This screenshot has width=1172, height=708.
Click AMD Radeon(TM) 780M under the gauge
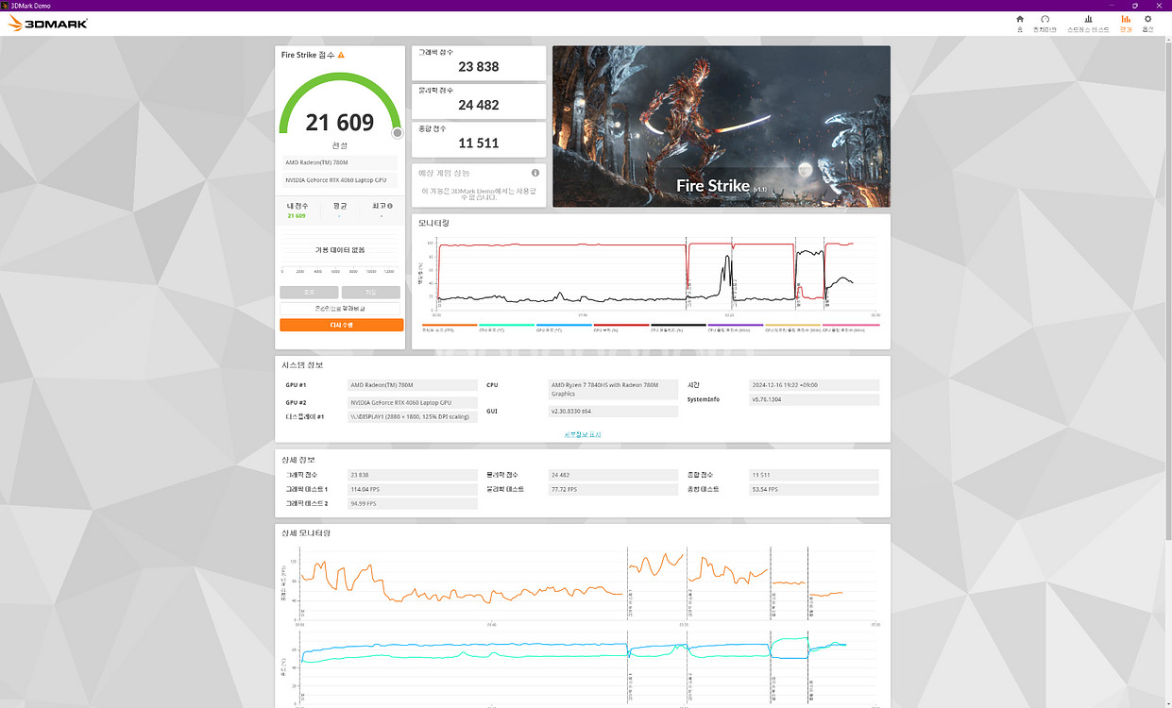pos(340,162)
